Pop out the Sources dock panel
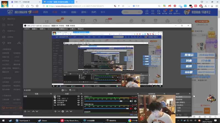220x123 pixels. coord(81,94)
